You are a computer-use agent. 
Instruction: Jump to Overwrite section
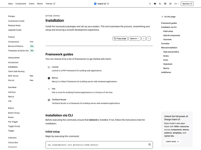[x=167, y=40]
